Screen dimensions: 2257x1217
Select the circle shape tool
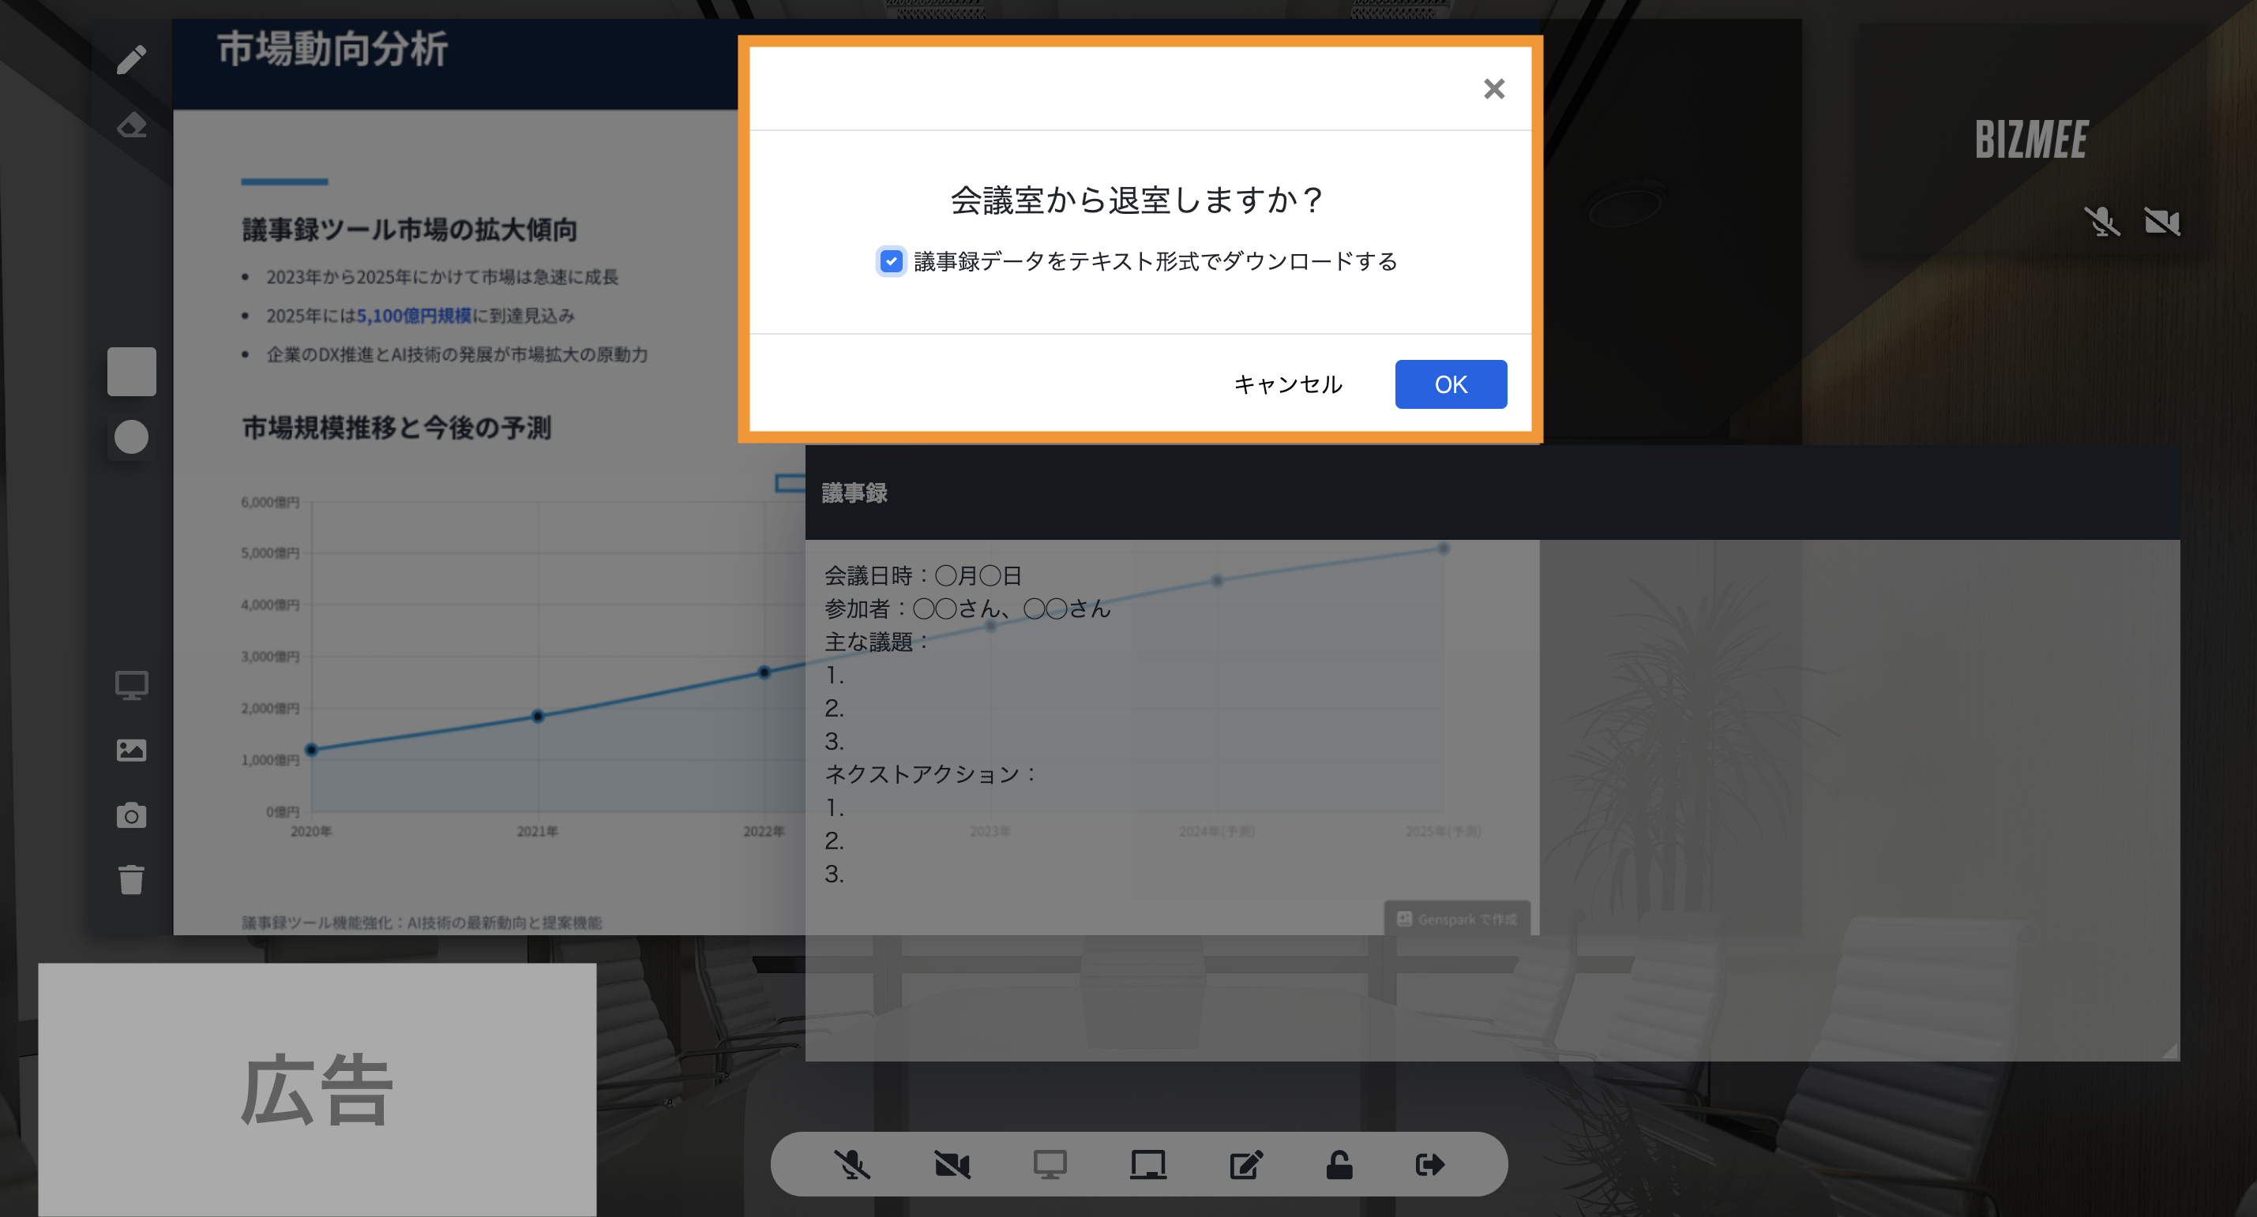[130, 437]
